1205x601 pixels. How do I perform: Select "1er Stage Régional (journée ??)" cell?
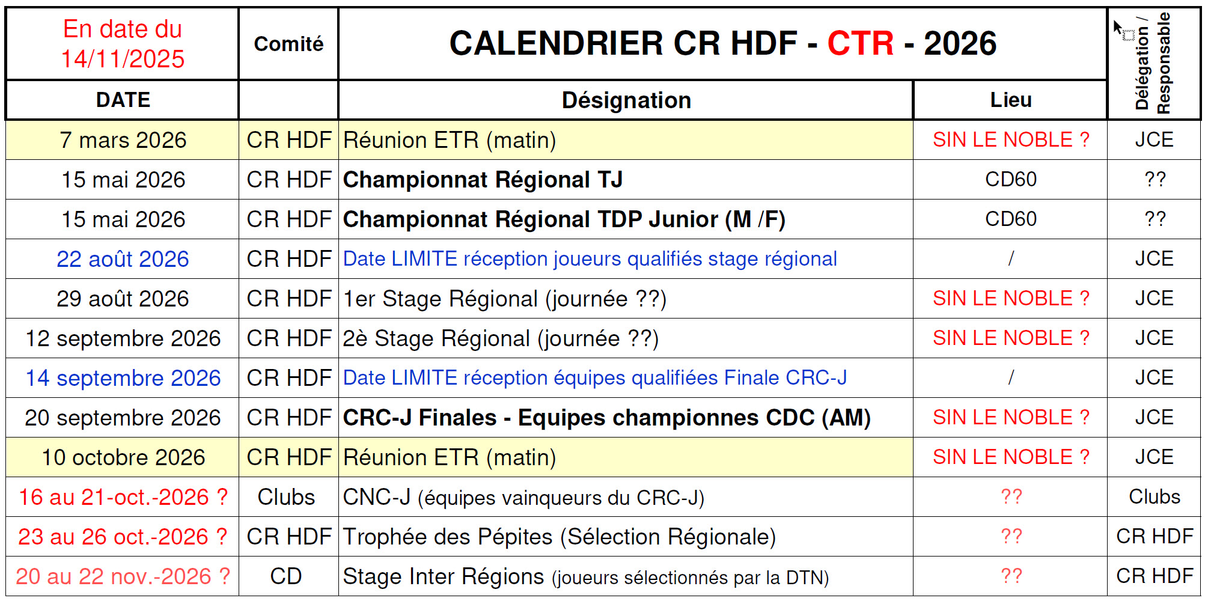point(504,299)
